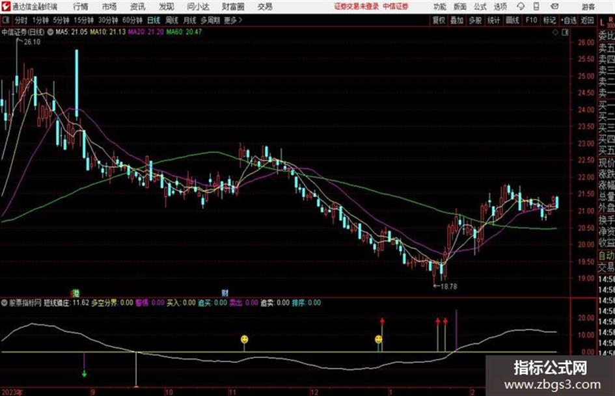Click the green 涨 marker on the chart timeline

(76, 293)
